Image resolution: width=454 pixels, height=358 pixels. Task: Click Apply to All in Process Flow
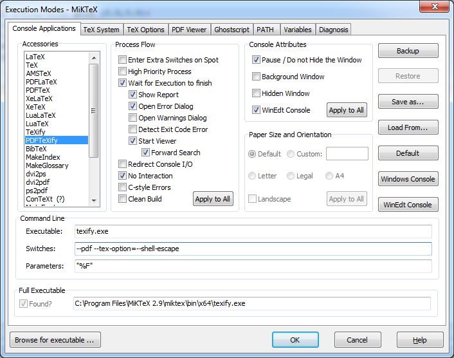coord(213,199)
